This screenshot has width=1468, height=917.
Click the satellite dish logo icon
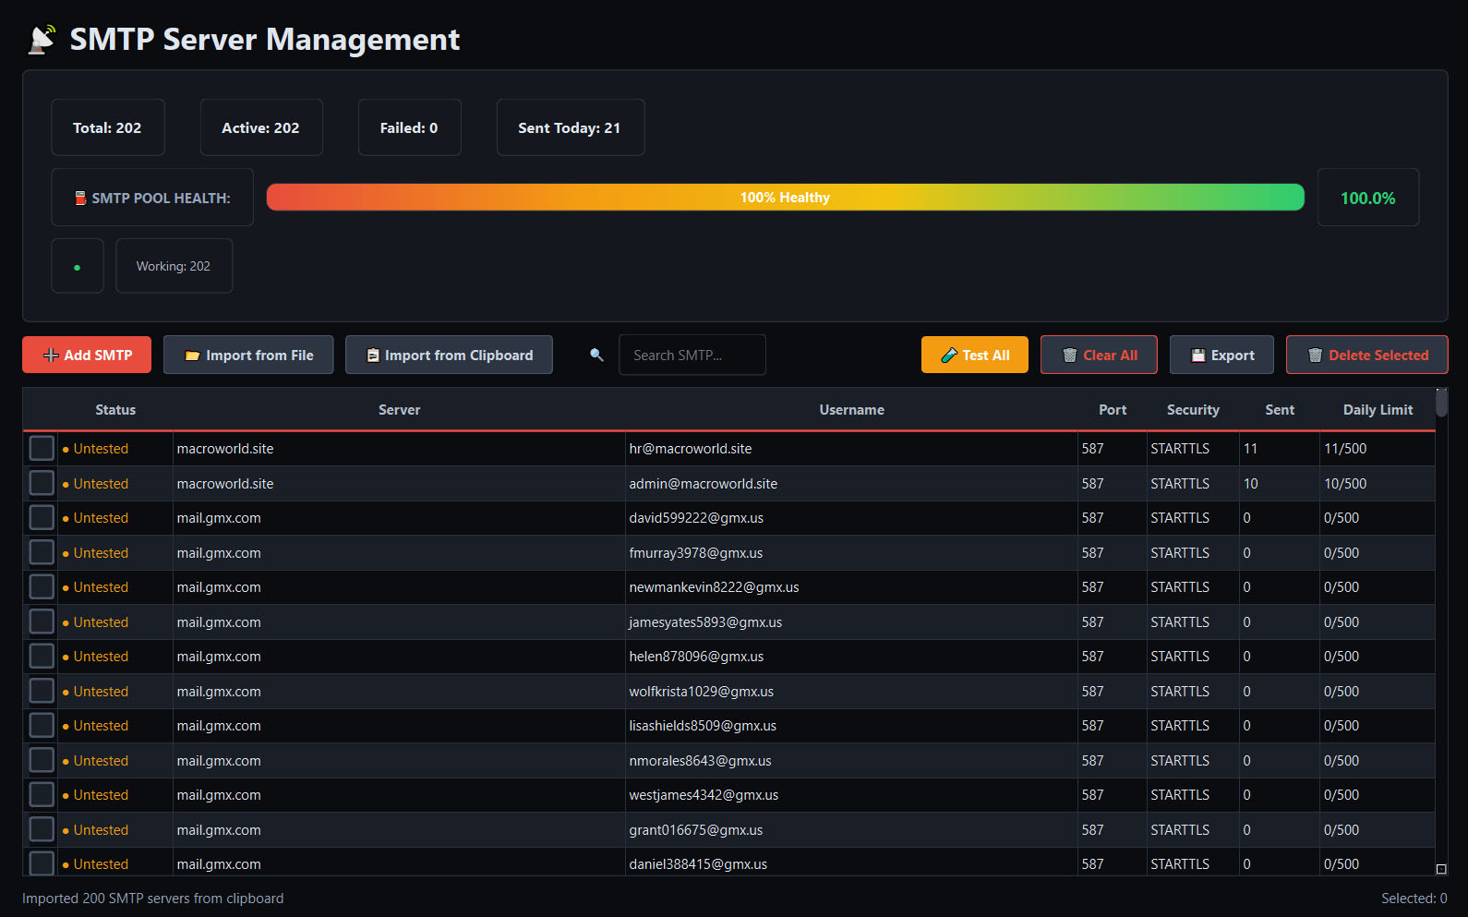click(42, 40)
